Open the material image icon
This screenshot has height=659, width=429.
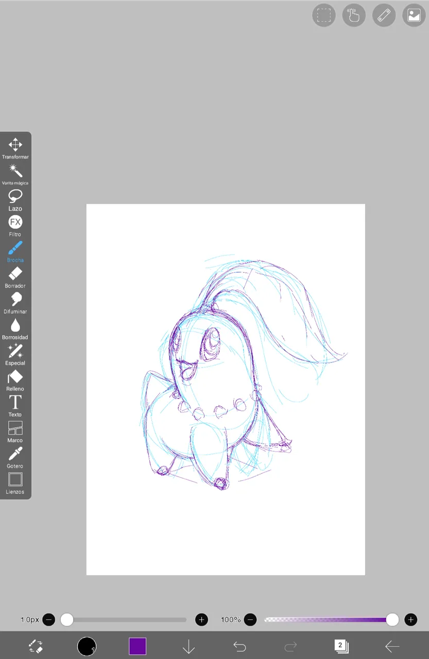pos(414,15)
